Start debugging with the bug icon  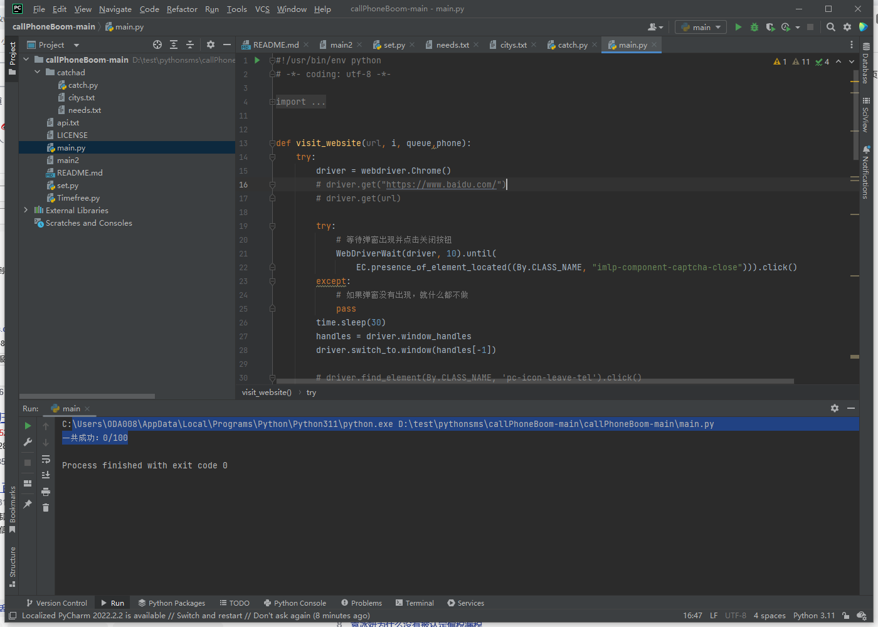click(x=754, y=26)
